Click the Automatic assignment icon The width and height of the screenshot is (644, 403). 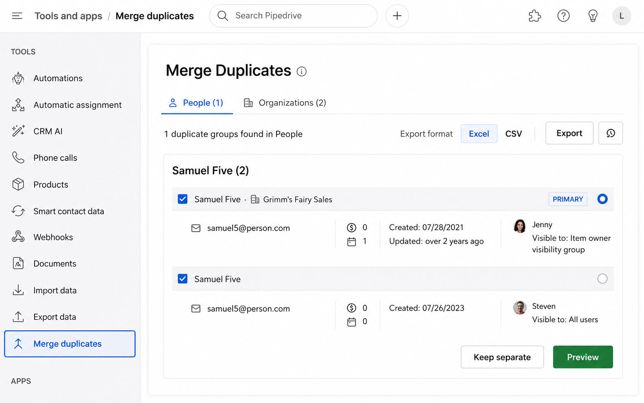pos(18,105)
